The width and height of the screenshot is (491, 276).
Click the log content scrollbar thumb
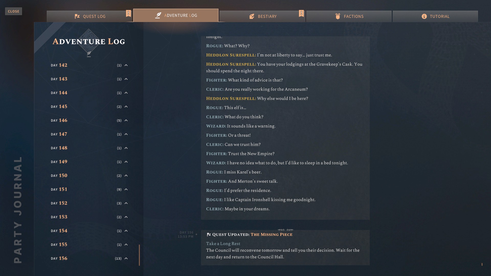482,264
